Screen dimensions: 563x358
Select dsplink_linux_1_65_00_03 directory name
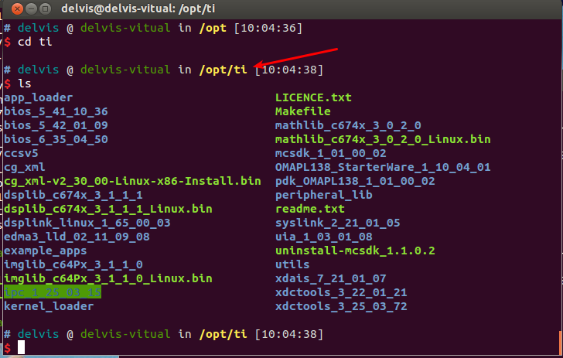tap(87, 223)
